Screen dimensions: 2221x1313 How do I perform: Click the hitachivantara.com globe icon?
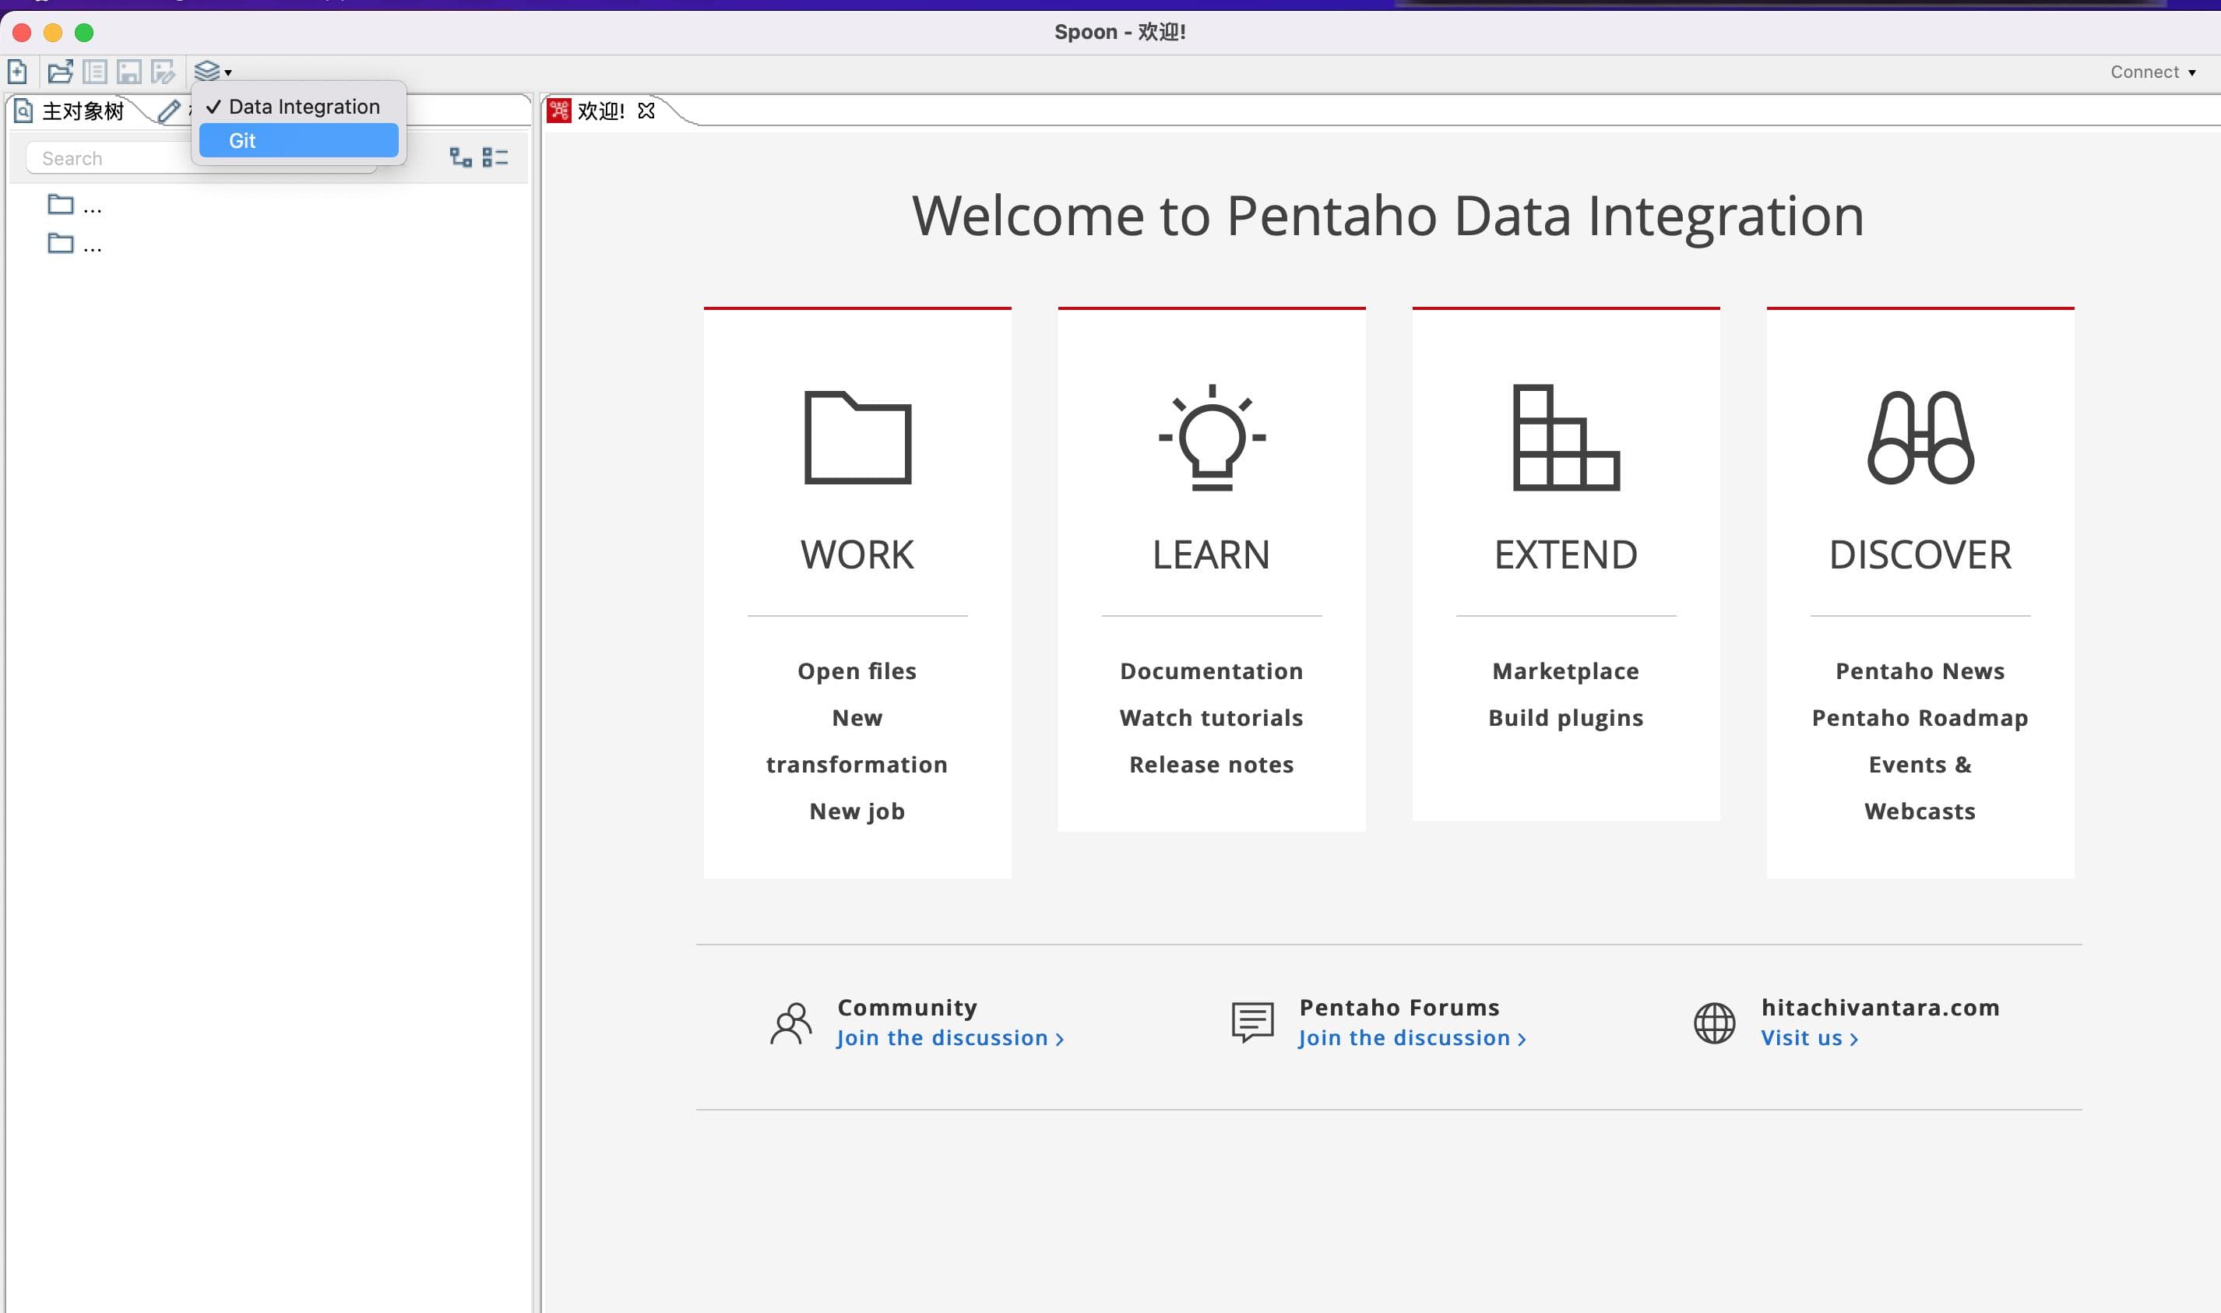pos(1714,1023)
